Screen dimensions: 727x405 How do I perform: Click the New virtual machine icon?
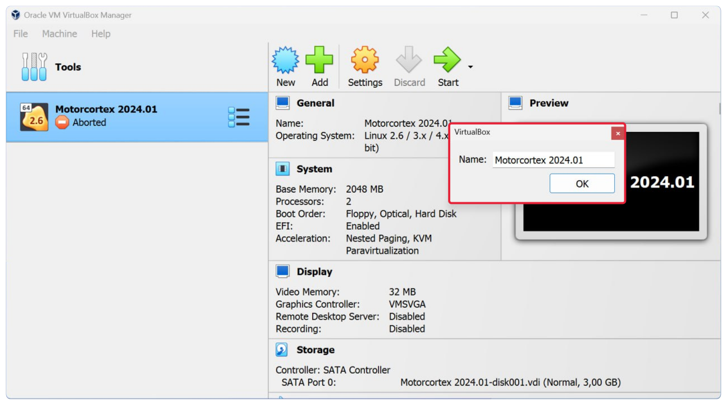(x=285, y=60)
